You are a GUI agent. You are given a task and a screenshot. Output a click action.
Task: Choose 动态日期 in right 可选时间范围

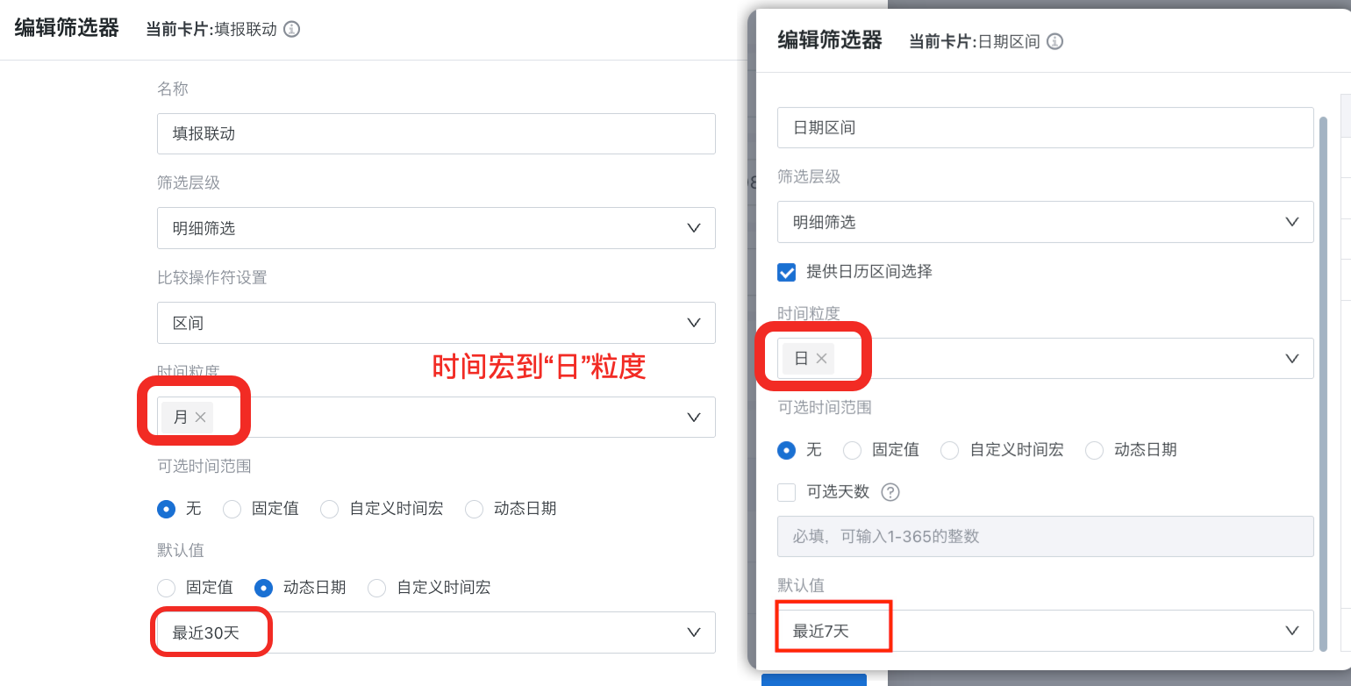tap(1095, 450)
